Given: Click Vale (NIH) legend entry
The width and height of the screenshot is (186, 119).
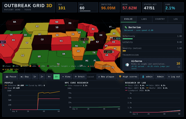Looking at the screenshot, I should pos(156,86).
